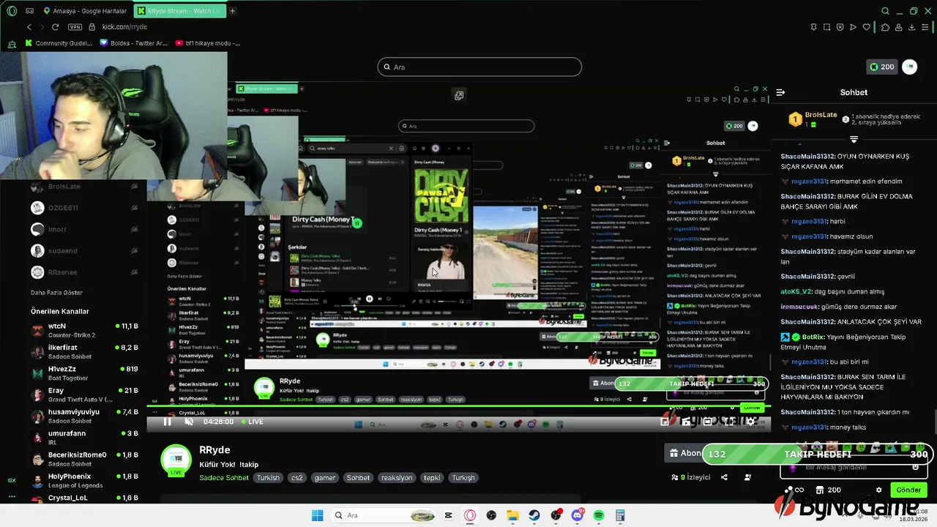937x527 pixels.
Task: Share the stream icon
Action: (x=724, y=477)
